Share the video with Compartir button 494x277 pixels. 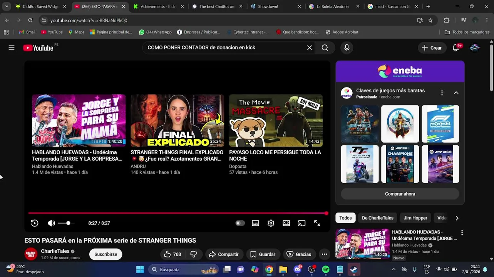224,254
